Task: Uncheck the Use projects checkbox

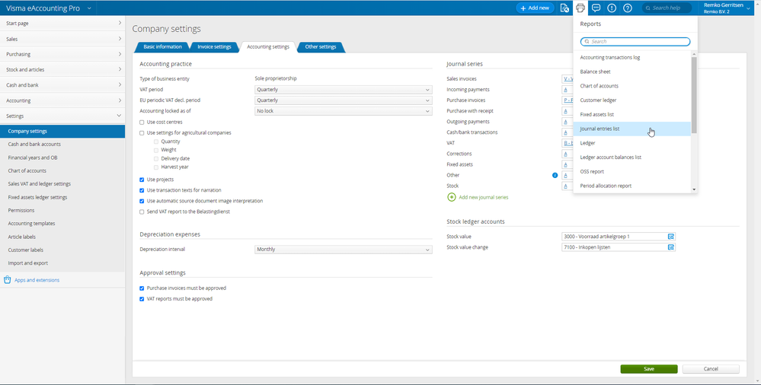Action: [x=142, y=180]
